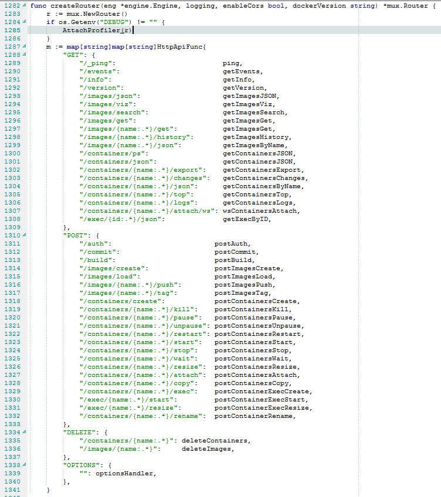Click the os.Getenv("DEBUG") expression

click(95, 22)
